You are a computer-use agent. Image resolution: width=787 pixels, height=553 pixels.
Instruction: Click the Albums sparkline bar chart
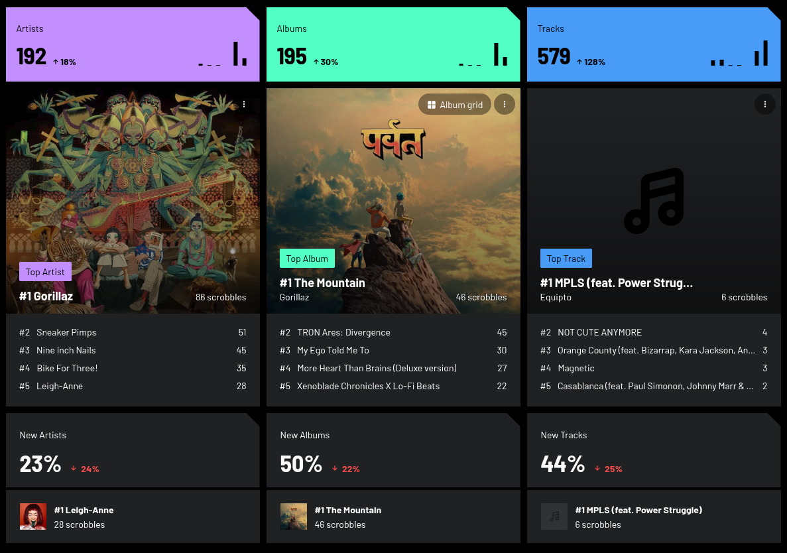coord(483,54)
